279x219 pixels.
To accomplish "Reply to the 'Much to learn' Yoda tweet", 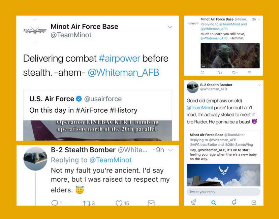I will pos(203,72).
